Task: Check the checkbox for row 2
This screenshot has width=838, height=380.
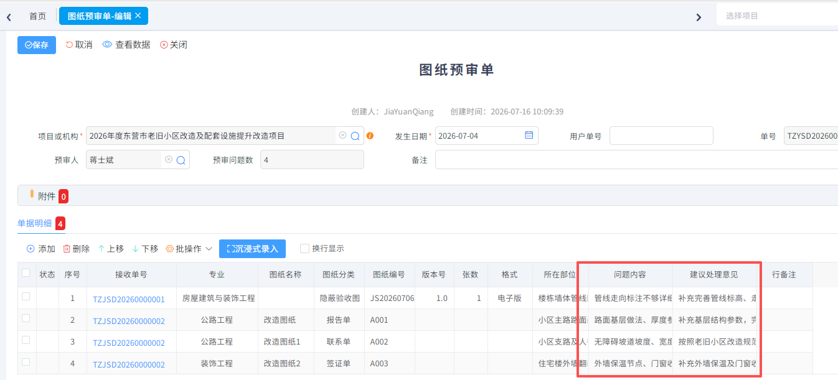Action: pyautogui.click(x=26, y=318)
